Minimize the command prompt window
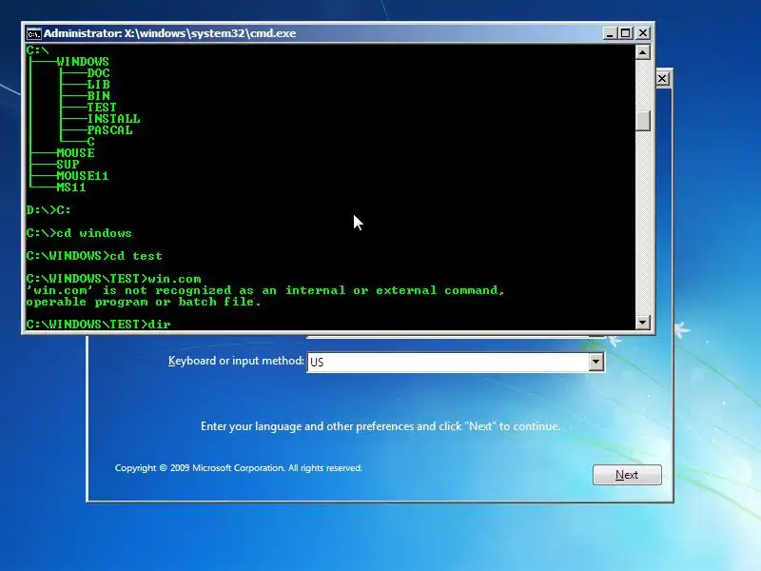Screen dimensions: 761x571 [610, 33]
